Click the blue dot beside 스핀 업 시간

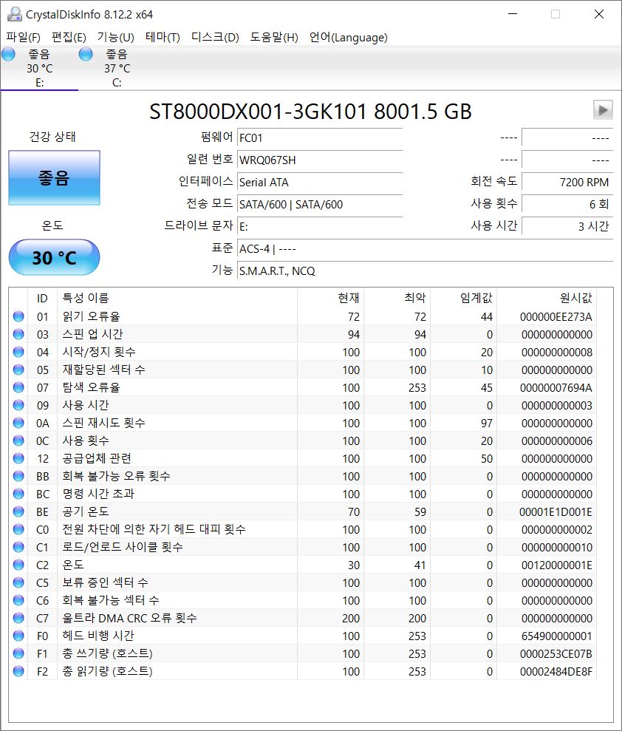[x=18, y=334]
